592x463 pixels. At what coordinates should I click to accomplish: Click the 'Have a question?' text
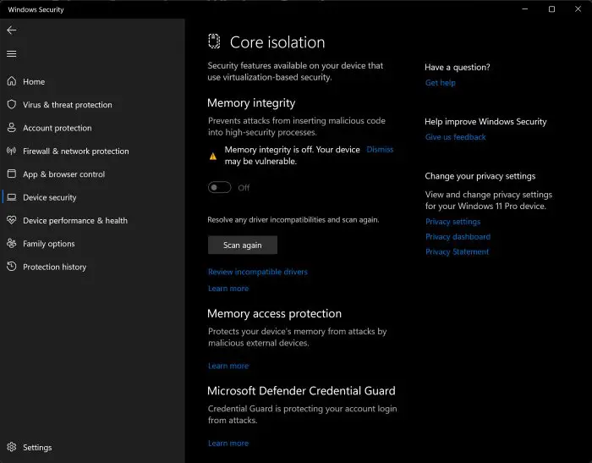pyautogui.click(x=458, y=67)
